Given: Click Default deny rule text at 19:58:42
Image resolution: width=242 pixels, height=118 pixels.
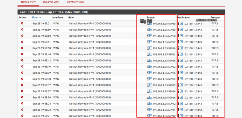Looking at the screenshot, I should [x=90, y=61].
